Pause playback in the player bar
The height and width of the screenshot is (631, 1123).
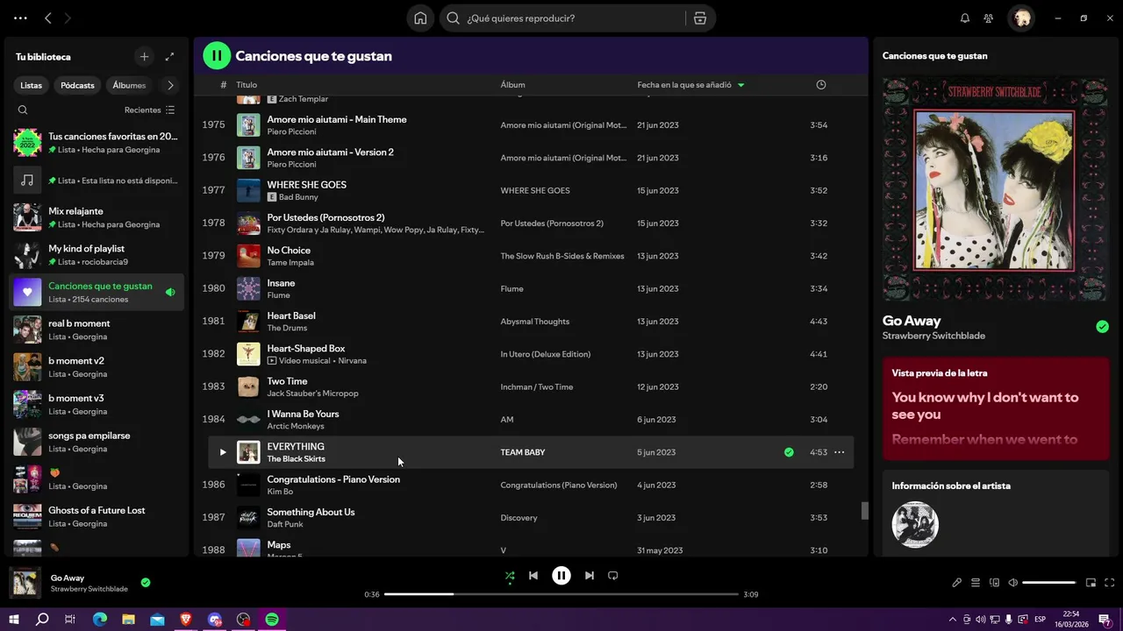(561, 576)
